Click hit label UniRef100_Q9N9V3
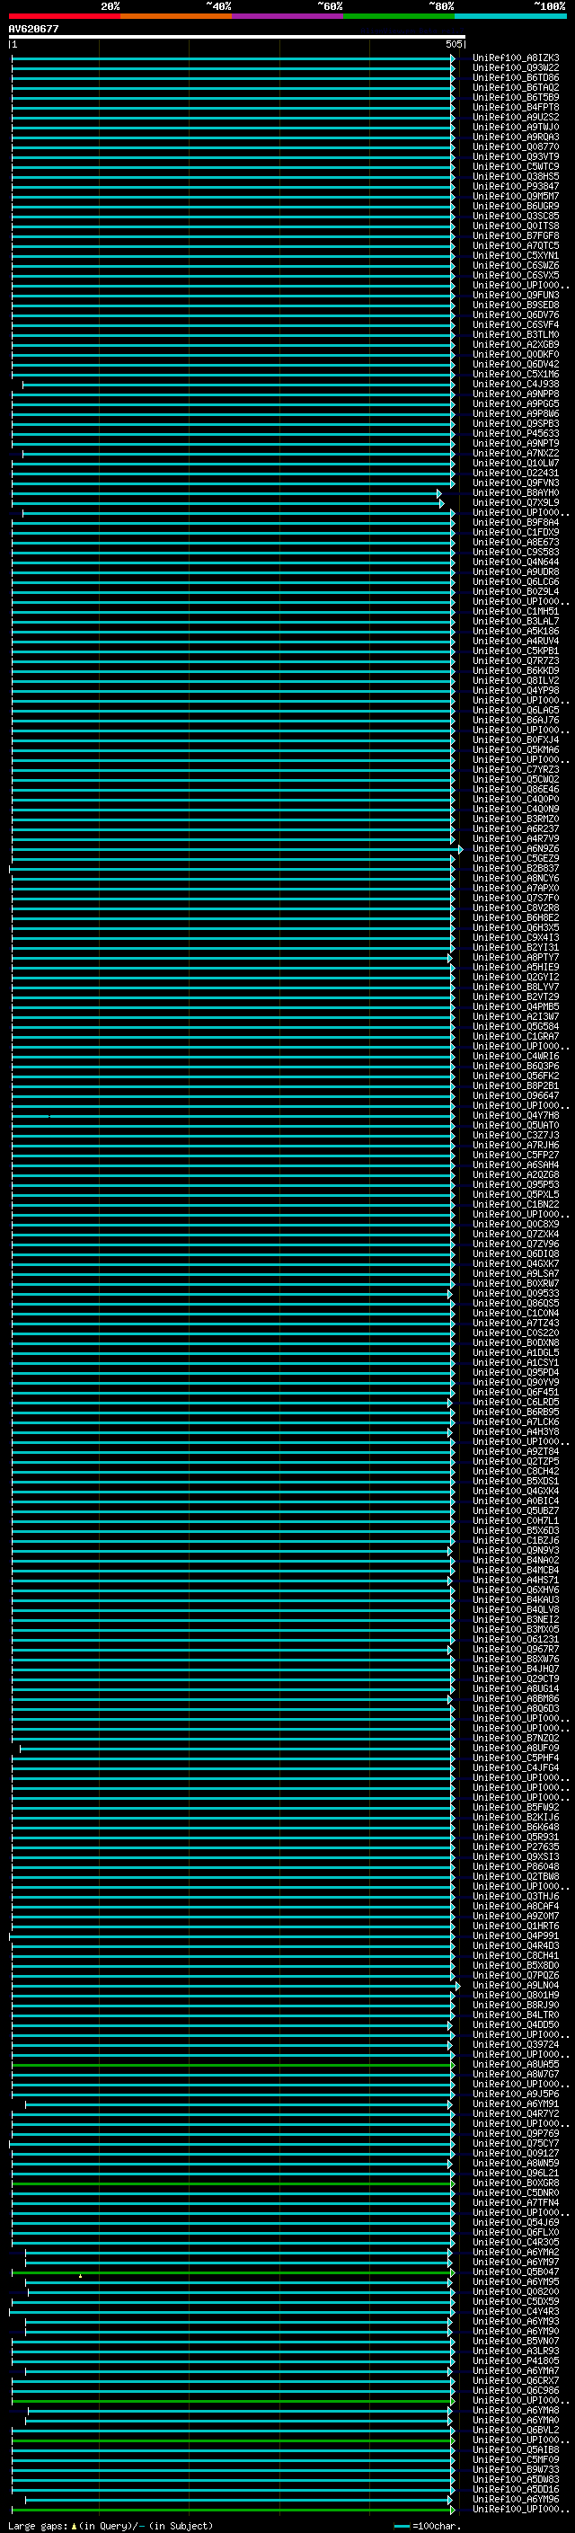 [x=515, y=1551]
